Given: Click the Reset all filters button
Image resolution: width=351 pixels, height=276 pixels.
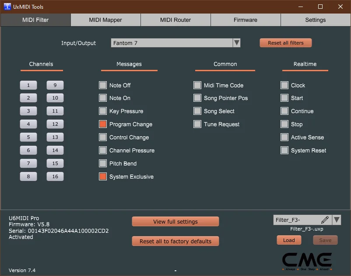Looking at the screenshot, I should (x=285, y=43).
